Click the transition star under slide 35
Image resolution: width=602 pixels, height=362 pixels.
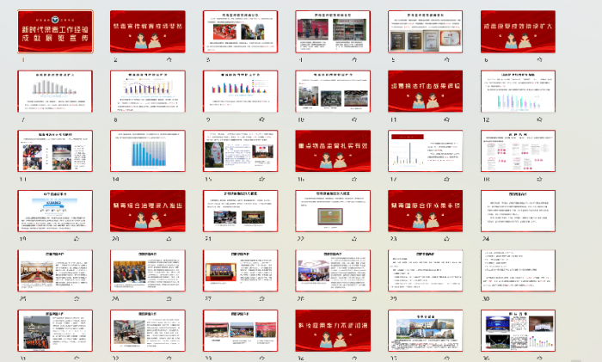446,356
